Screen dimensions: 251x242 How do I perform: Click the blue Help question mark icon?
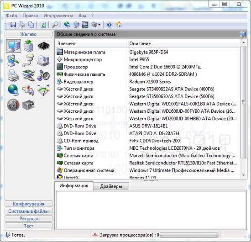[110, 25]
